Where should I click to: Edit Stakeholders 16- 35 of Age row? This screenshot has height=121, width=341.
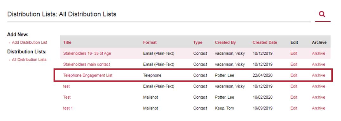pyautogui.click(x=294, y=54)
